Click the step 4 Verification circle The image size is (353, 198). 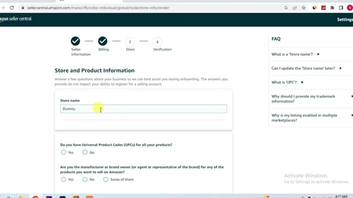pos(157,42)
